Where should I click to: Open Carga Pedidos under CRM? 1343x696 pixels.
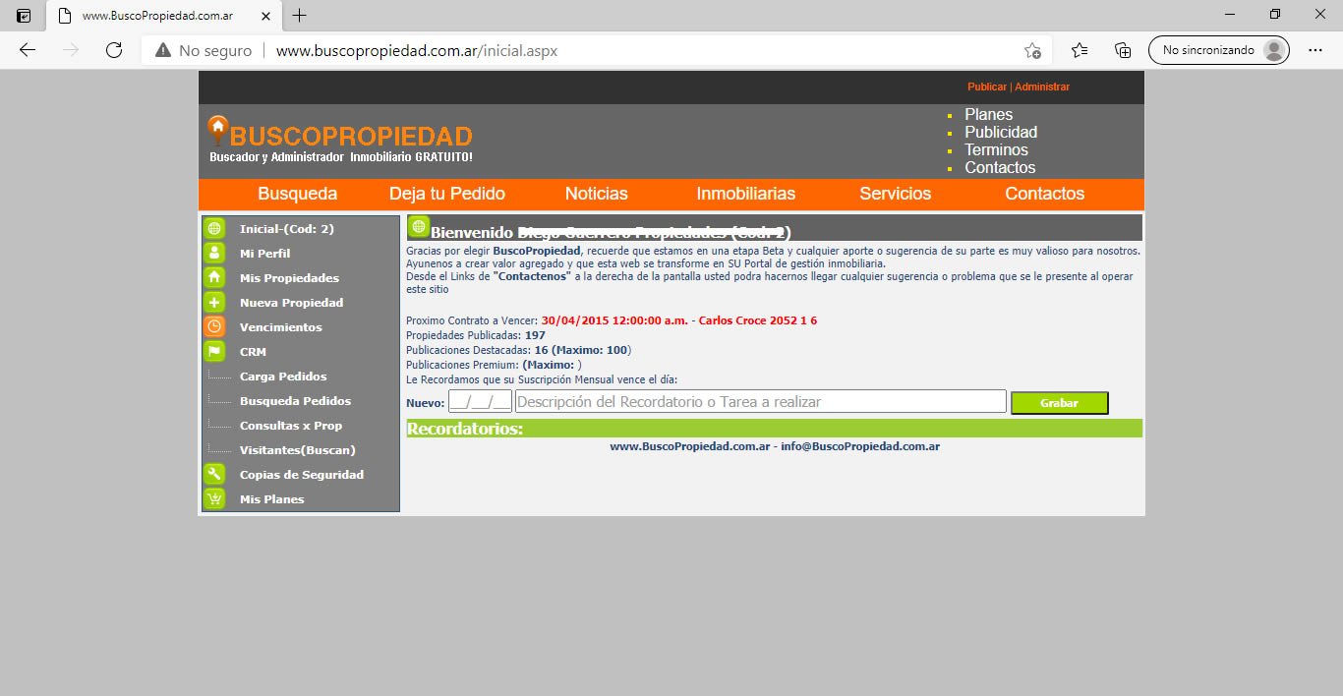(283, 377)
